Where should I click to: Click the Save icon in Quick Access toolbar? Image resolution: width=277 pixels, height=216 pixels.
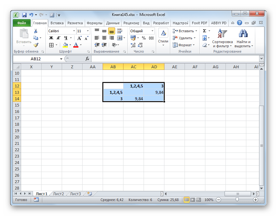pyautogui.click(x=24, y=15)
